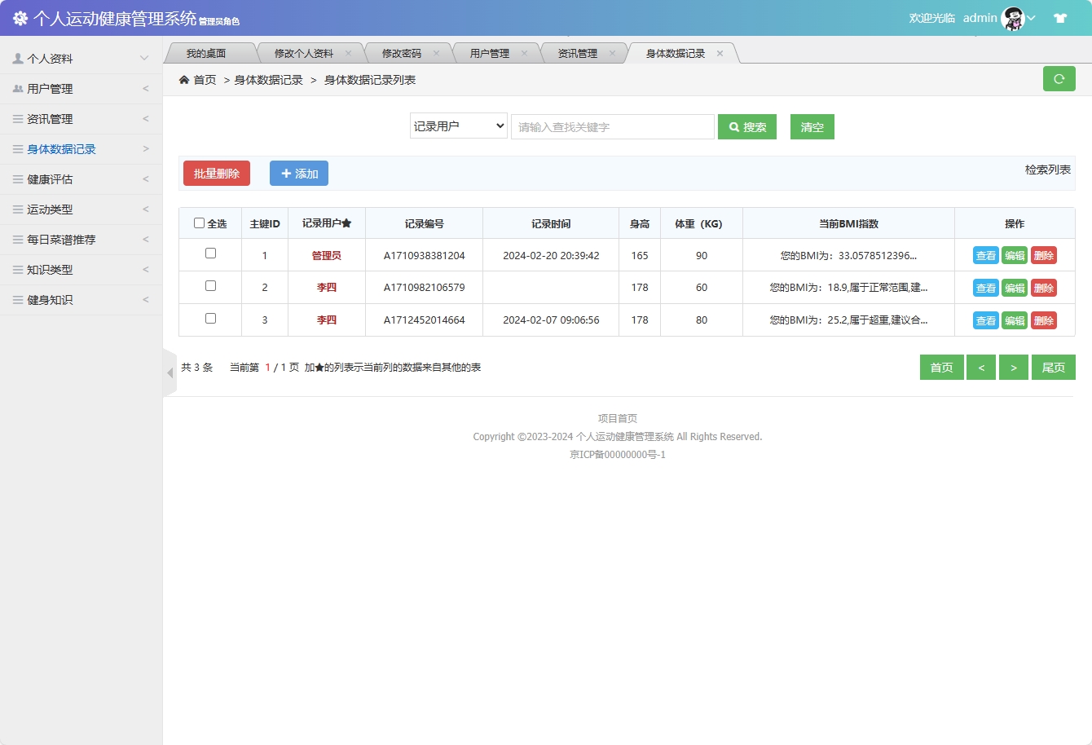Click the 请输入查找关键字 search input field
Screen dimensions: 1092x745
(x=612, y=126)
